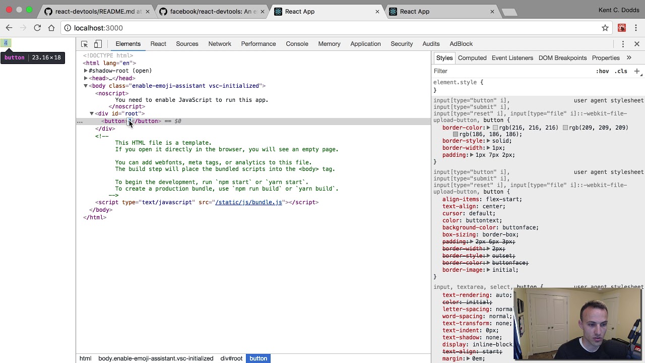Open the Memory panel tab
This screenshot has height=363, width=645.
(329, 44)
